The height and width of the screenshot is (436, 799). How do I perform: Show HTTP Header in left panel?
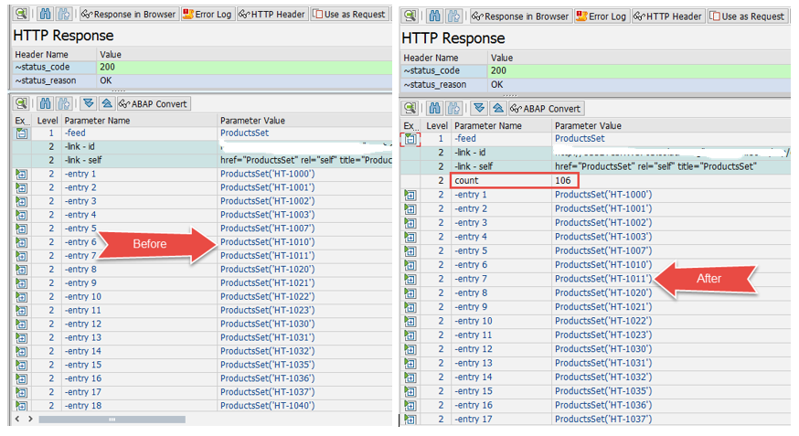click(272, 15)
